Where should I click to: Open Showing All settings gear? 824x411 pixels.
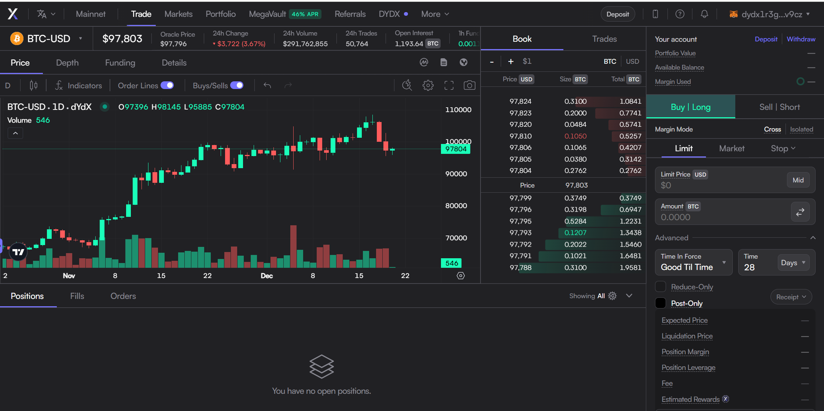tap(612, 296)
